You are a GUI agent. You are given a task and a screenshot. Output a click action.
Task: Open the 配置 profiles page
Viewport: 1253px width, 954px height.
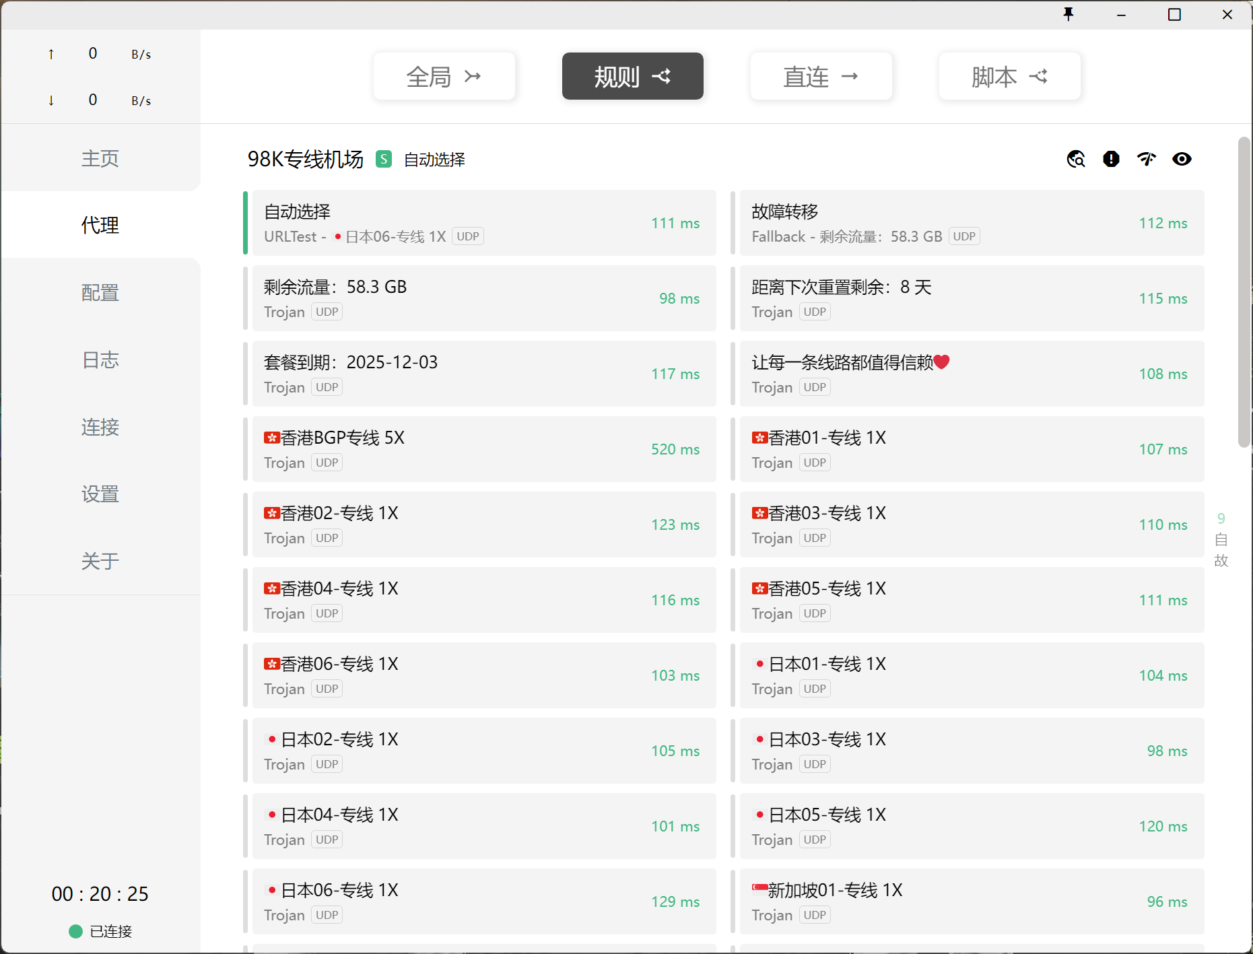click(100, 292)
